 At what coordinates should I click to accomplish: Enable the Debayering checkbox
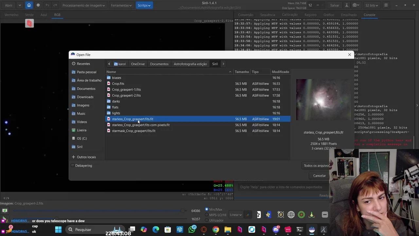[73, 166]
